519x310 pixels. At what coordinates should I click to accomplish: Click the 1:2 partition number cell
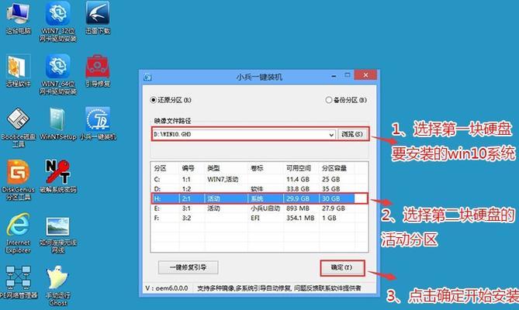tap(186, 189)
